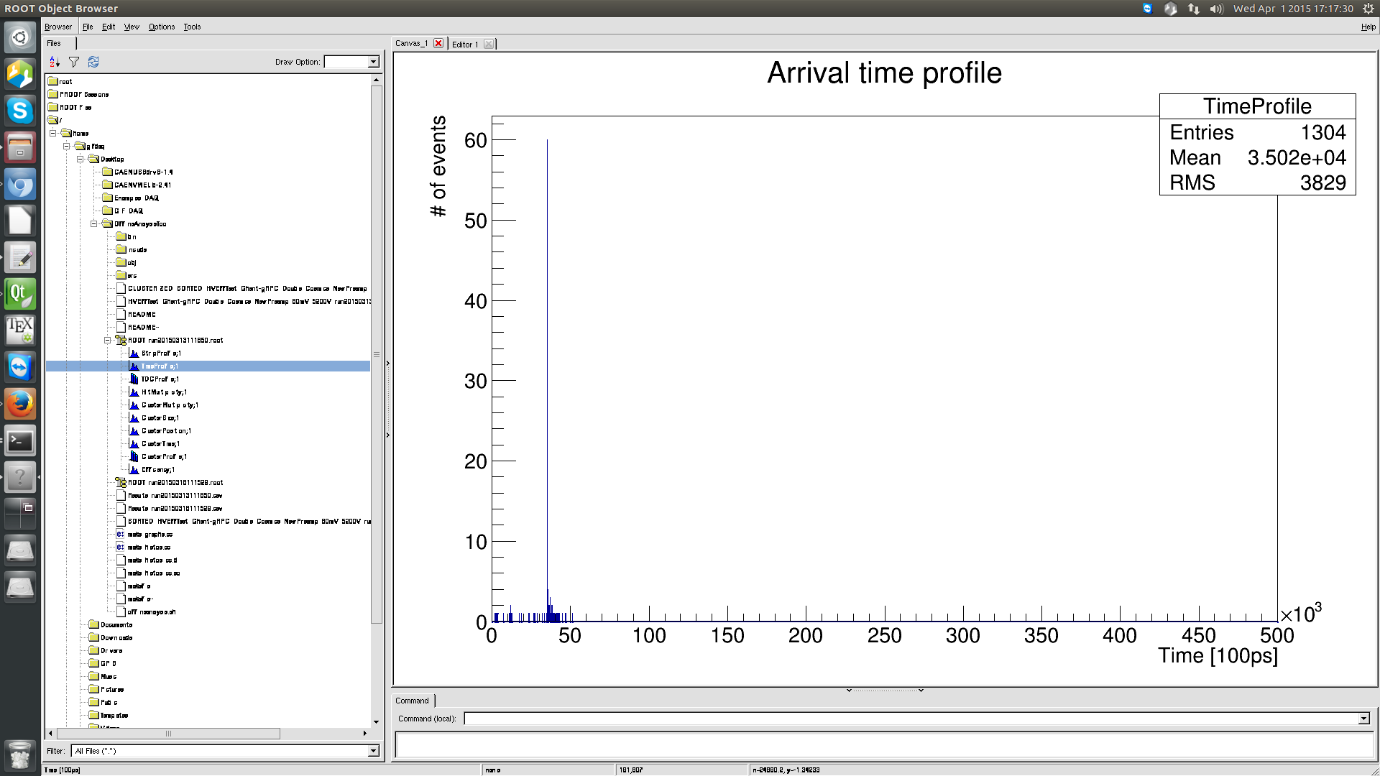Launch Qt Creator from the dock
Image resolution: width=1380 pixels, height=776 pixels.
pyautogui.click(x=19, y=294)
